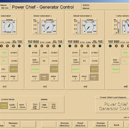Toggle AUTO mode on Diesel Generator 2
129x129 pixels.
(x=94, y=69)
